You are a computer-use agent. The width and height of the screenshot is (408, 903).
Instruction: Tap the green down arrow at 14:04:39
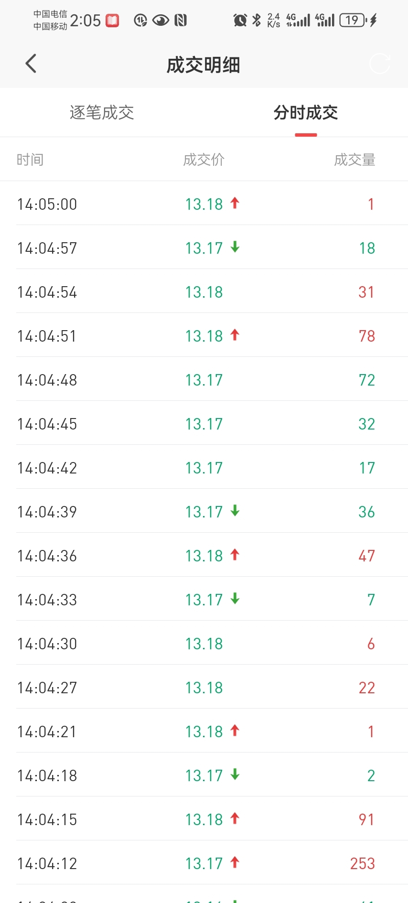click(235, 511)
